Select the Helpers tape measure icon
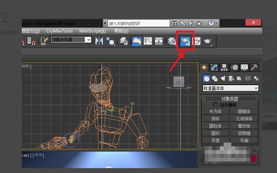Image resolution: width=277 pixels, height=173 pixels. 239,79
